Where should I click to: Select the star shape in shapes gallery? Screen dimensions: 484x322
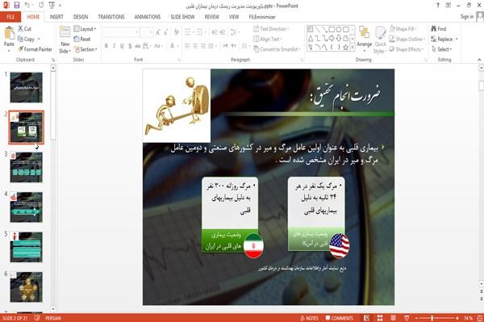click(346, 48)
